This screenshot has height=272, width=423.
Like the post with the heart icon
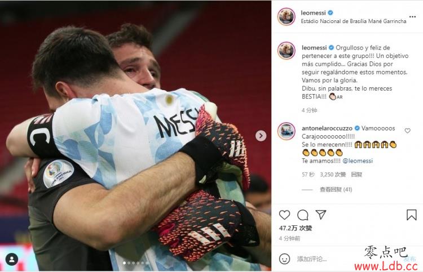pos(284,215)
